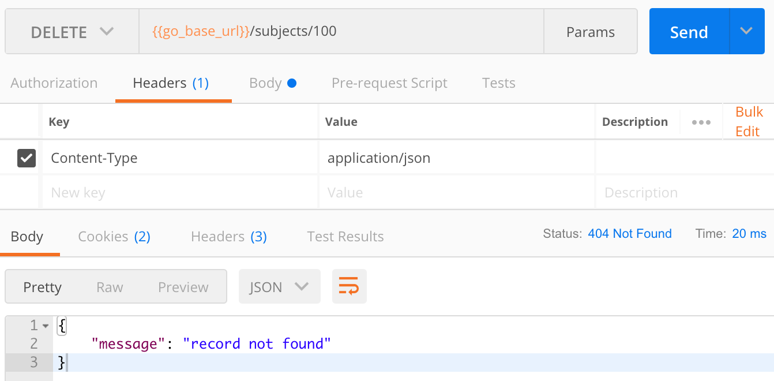774x381 pixels.
Task: View the response Cookies tab
Action: pos(114,237)
